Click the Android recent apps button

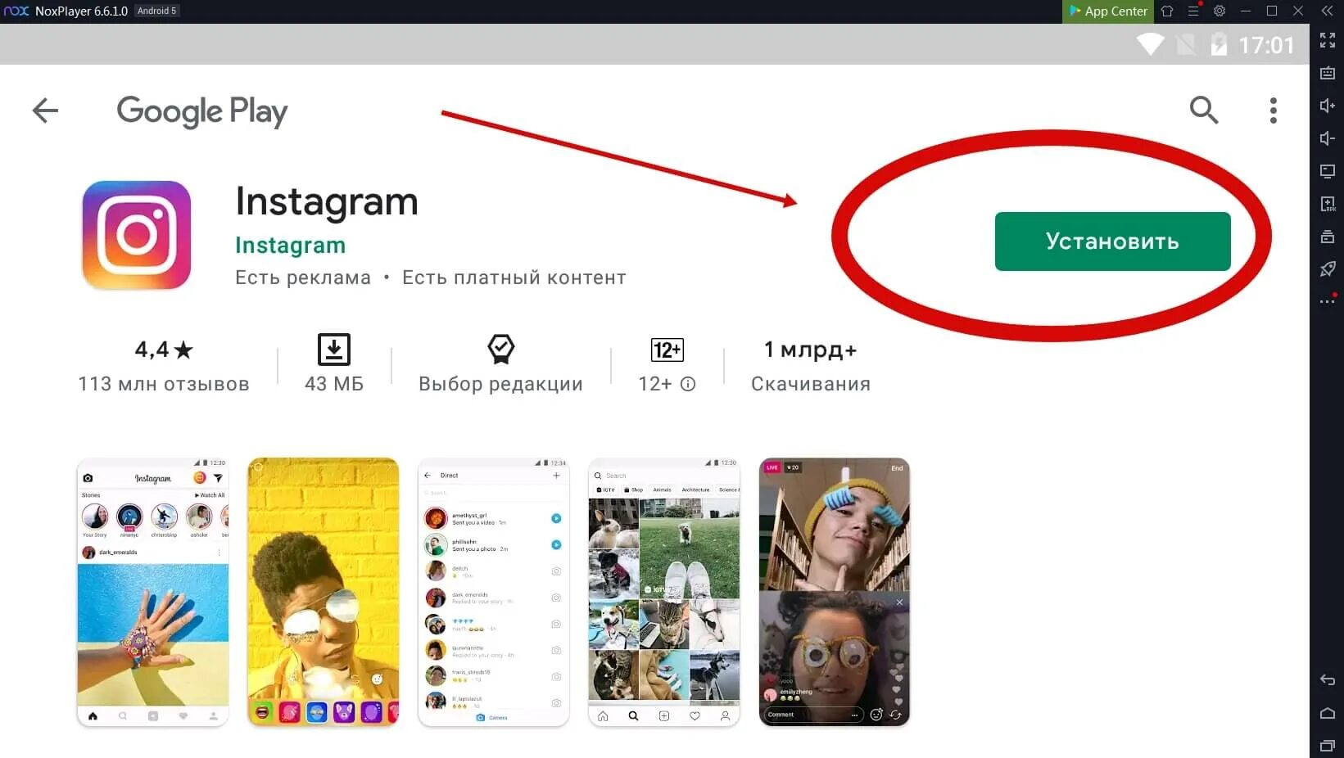[x=1328, y=746]
